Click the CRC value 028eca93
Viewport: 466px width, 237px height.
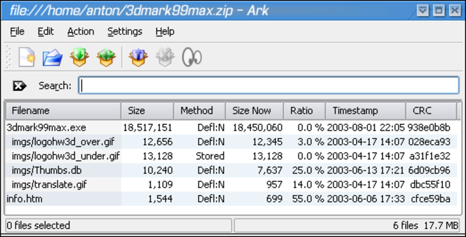[429, 142]
